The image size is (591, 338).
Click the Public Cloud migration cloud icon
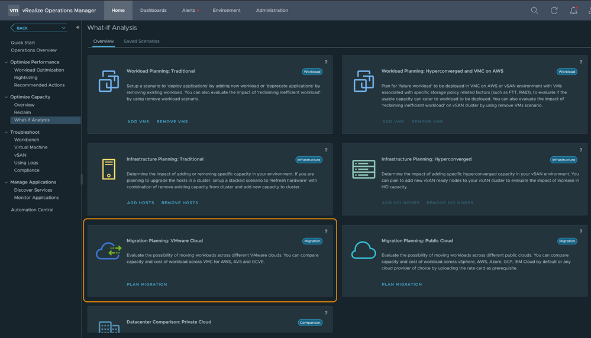click(363, 251)
